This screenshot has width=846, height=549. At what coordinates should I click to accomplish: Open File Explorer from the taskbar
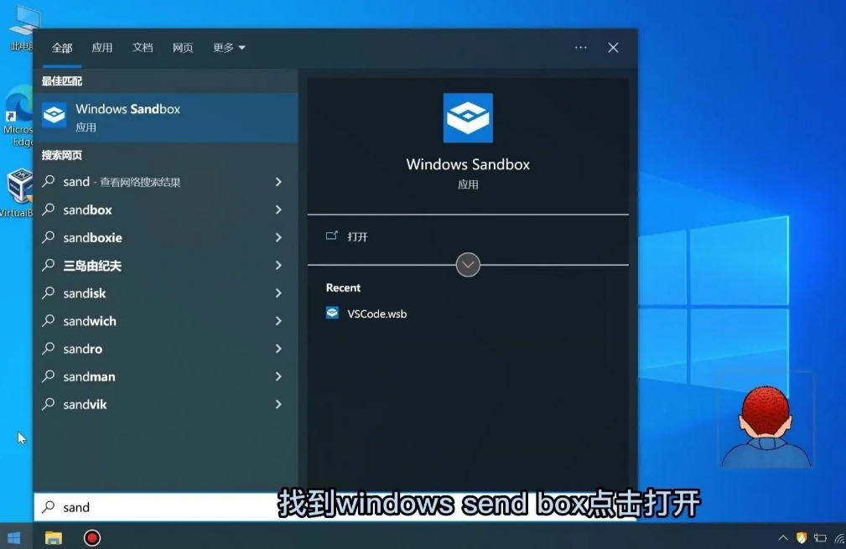pos(54,537)
